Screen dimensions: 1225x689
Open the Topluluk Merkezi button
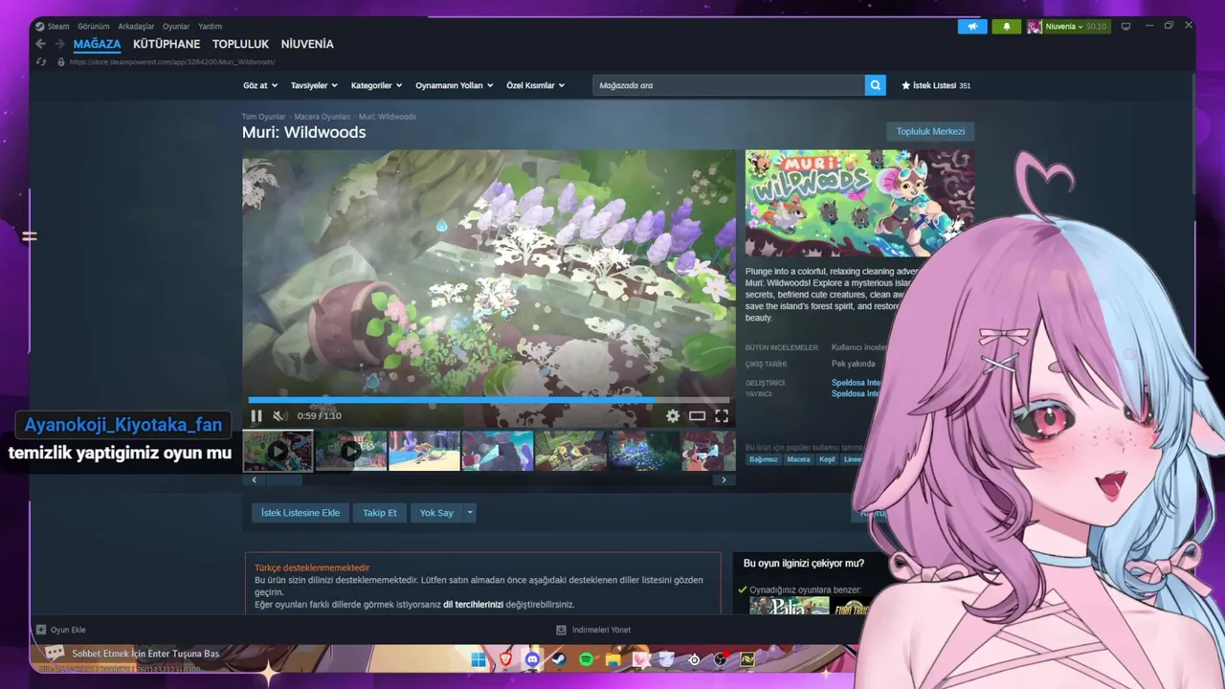pyautogui.click(x=930, y=131)
